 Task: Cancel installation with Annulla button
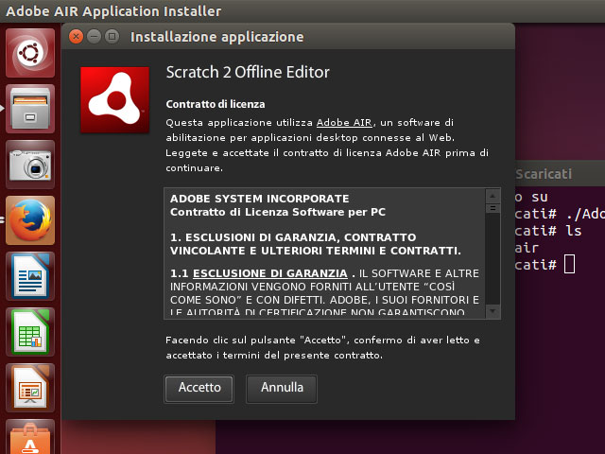[x=282, y=389]
